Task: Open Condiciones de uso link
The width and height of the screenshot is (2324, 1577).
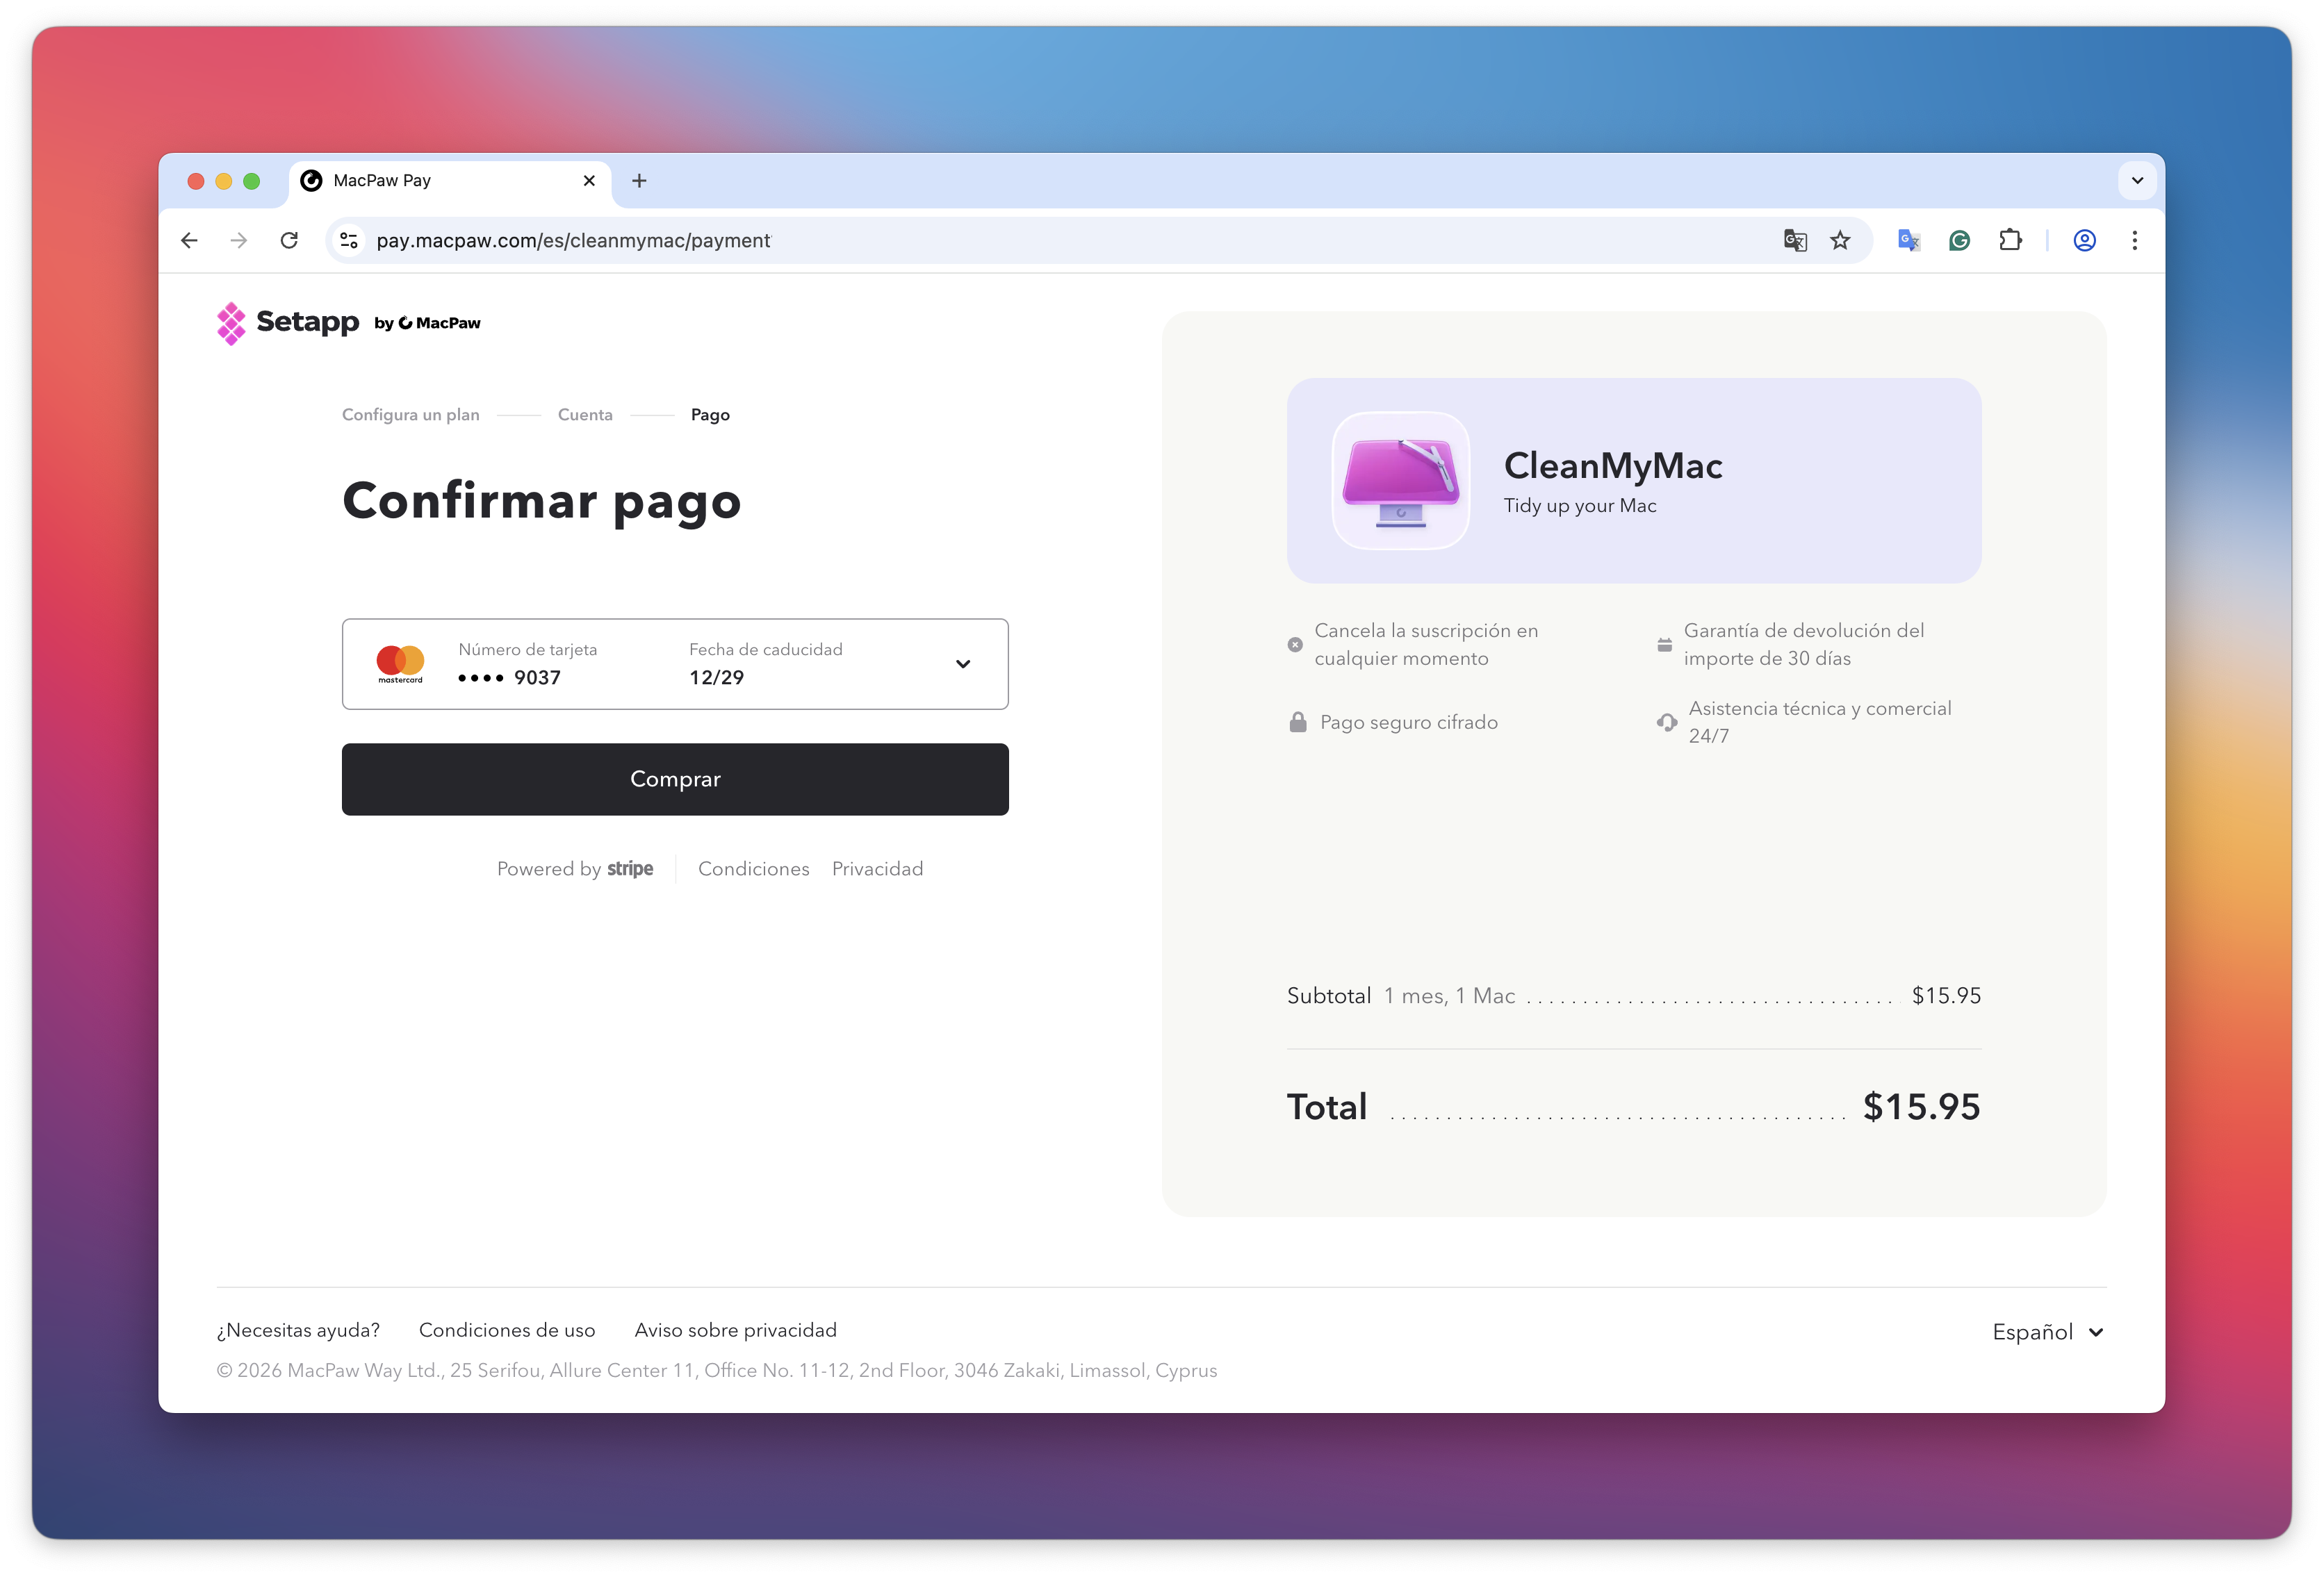Action: click(x=507, y=1330)
